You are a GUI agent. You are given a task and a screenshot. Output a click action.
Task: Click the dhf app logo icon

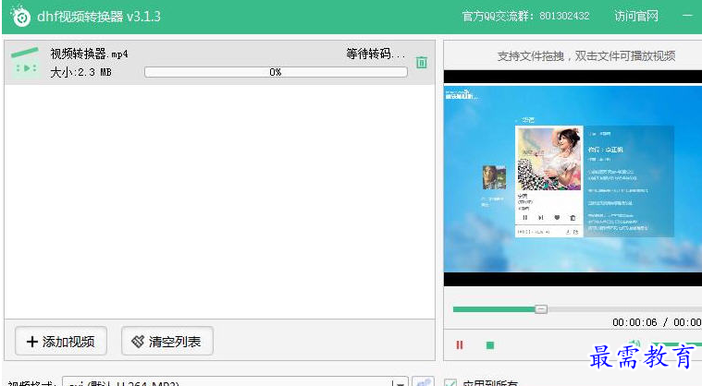(19, 17)
